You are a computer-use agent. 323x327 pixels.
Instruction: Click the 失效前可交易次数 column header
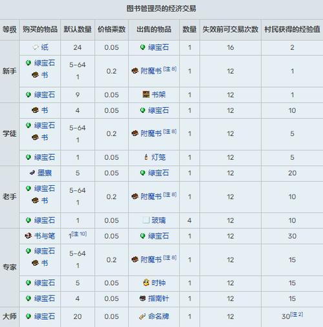pyautogui.click(x=231, y=29)
